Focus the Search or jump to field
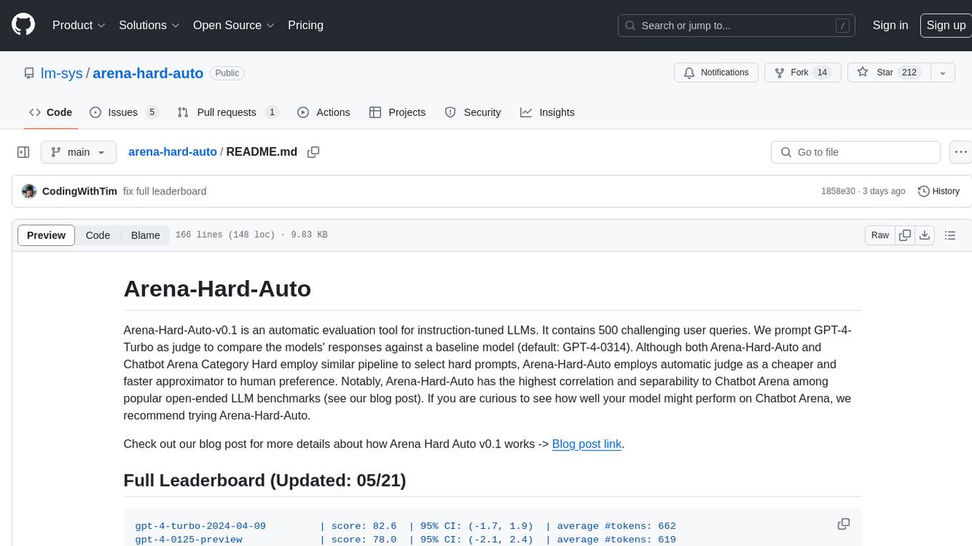 click(x=738, y=26)
